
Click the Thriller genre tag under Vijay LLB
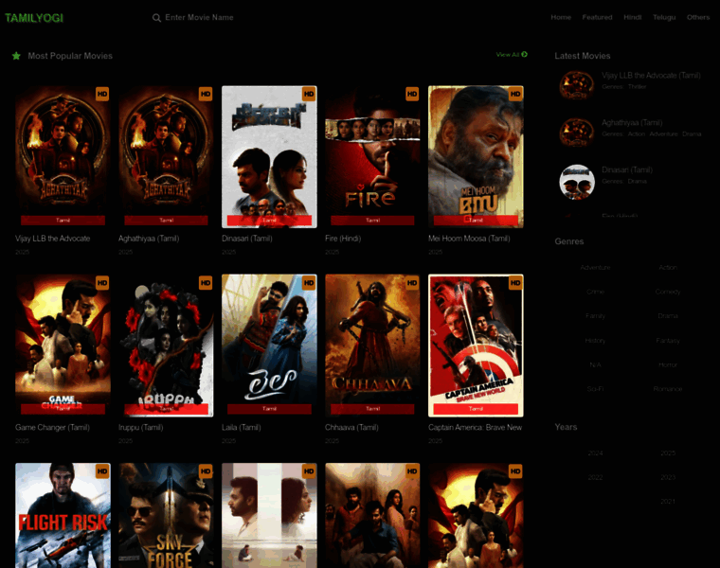click(637, 87)
